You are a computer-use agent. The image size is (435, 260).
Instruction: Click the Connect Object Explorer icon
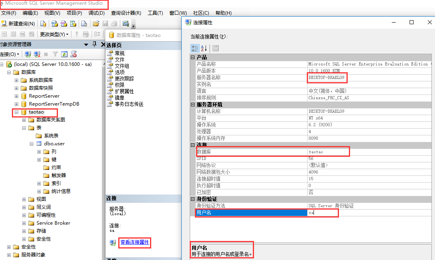28,54
